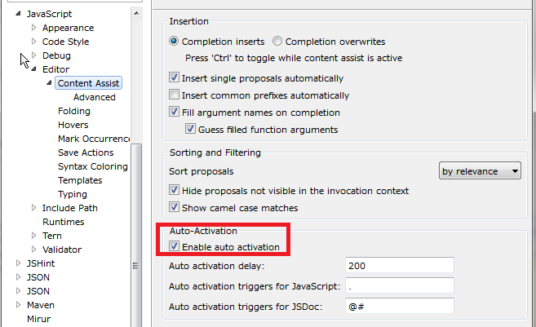Select Completion inserts radio button

174,42
